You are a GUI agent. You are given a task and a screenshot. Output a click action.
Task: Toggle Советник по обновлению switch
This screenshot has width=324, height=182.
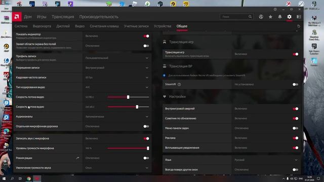pos(296,118)
